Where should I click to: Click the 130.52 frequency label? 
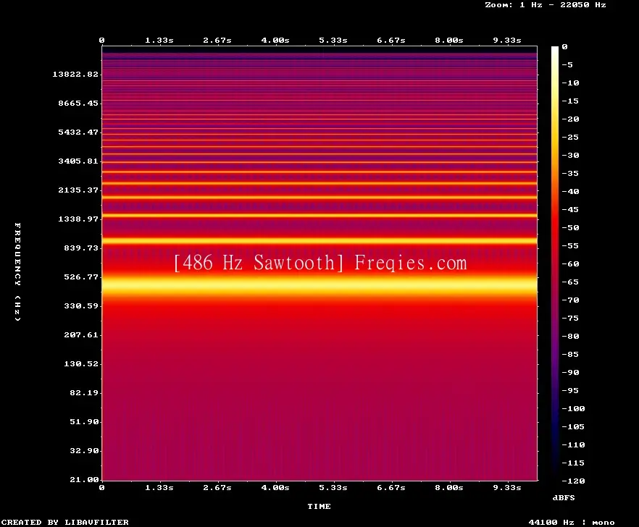[81, 363]
